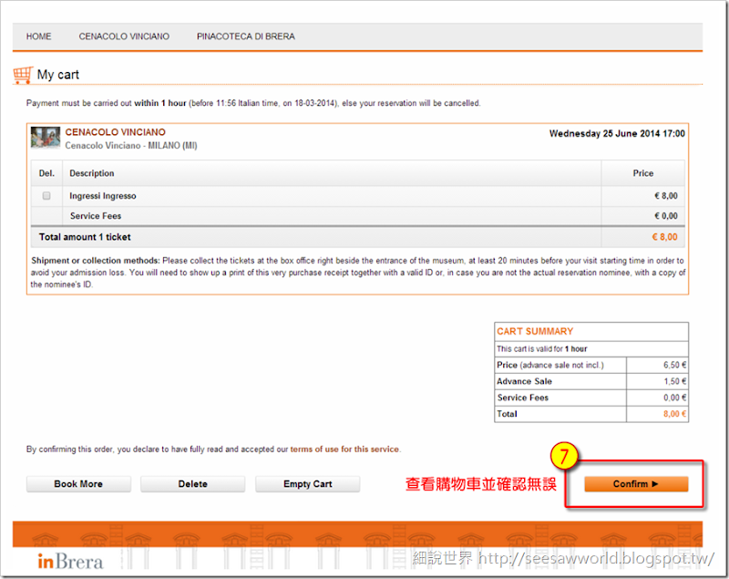Open the PINACOTECA DI BRERA menu item

coord(245,36)
